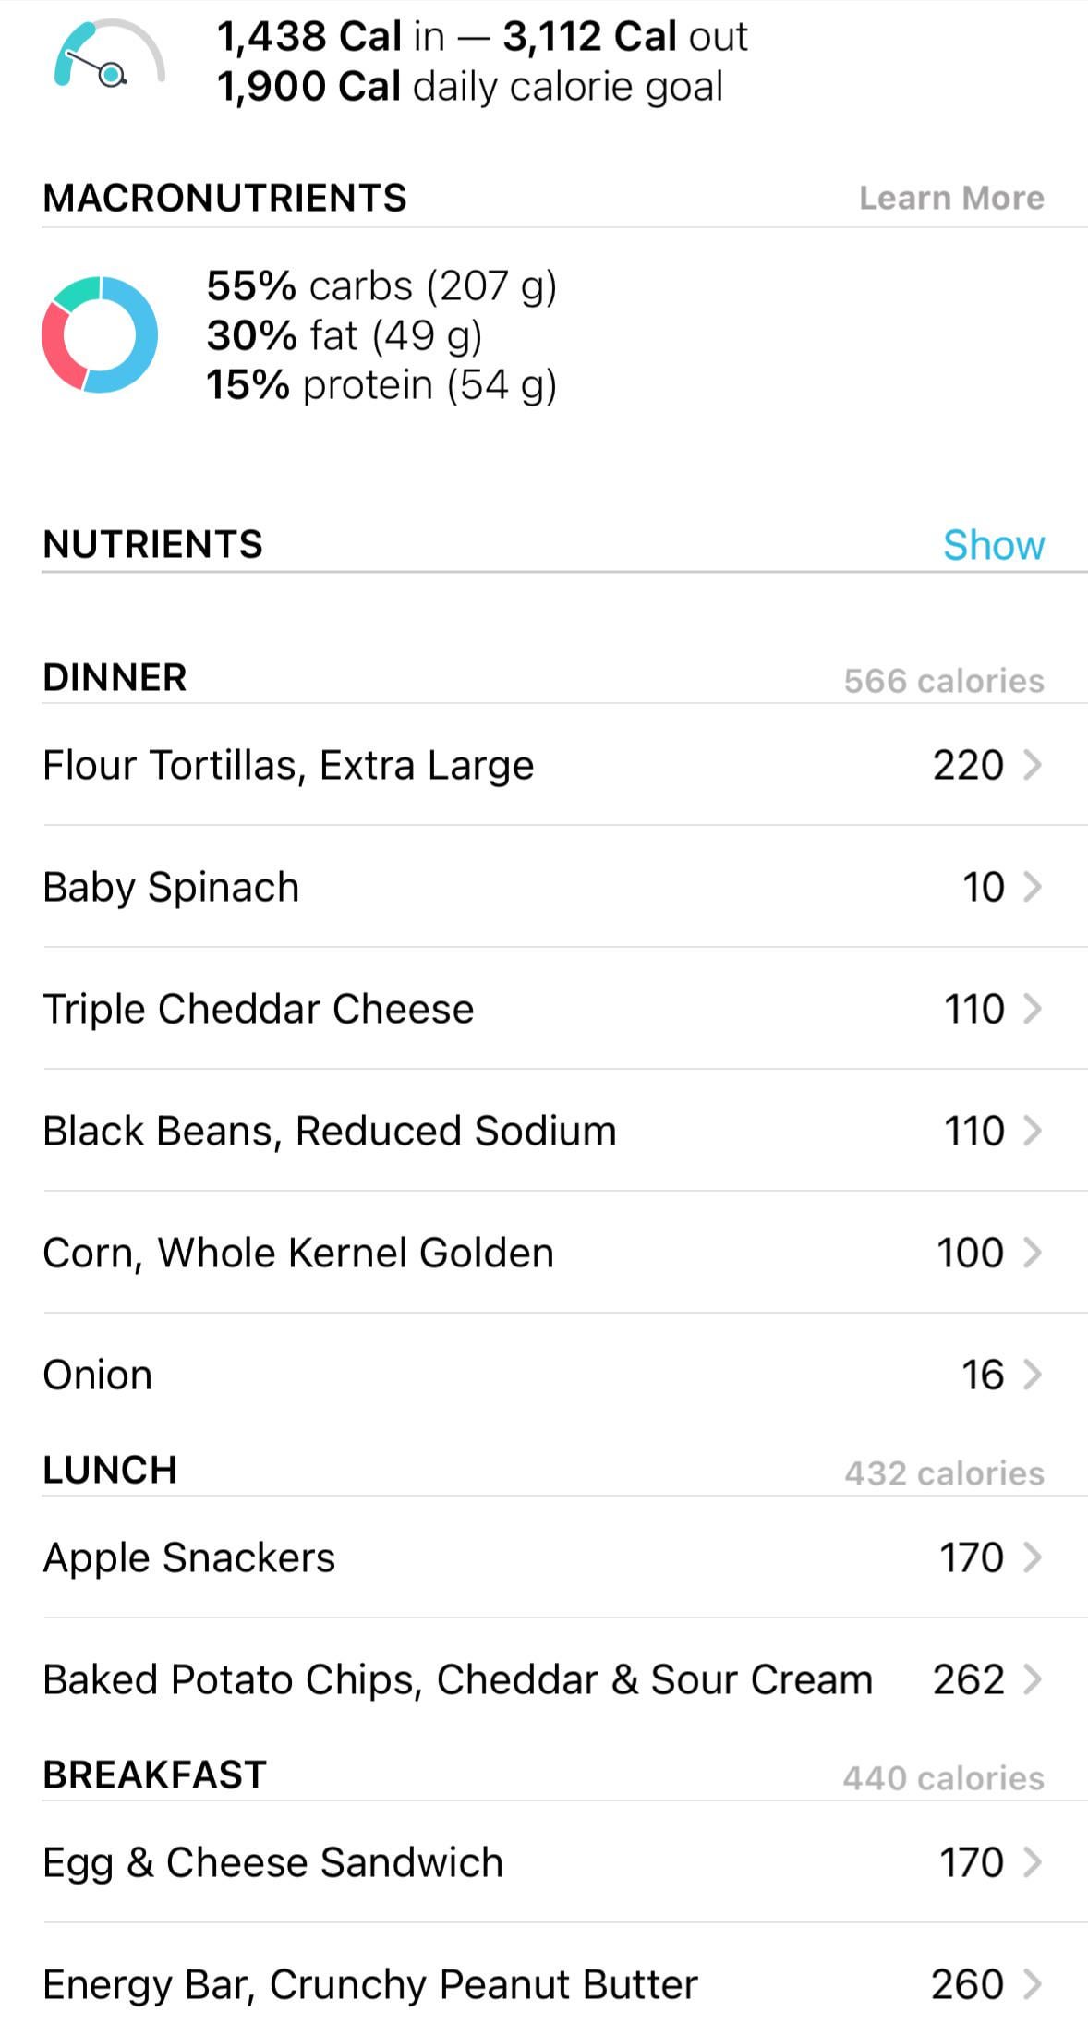Viewport: 1088px width, 2036px height.
Task: Tap the macronutrients donut chart
Action: point(100,334)
